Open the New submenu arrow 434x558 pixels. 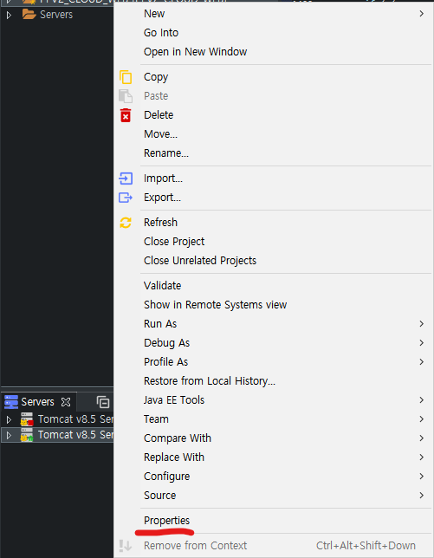[x=422, y=14]
